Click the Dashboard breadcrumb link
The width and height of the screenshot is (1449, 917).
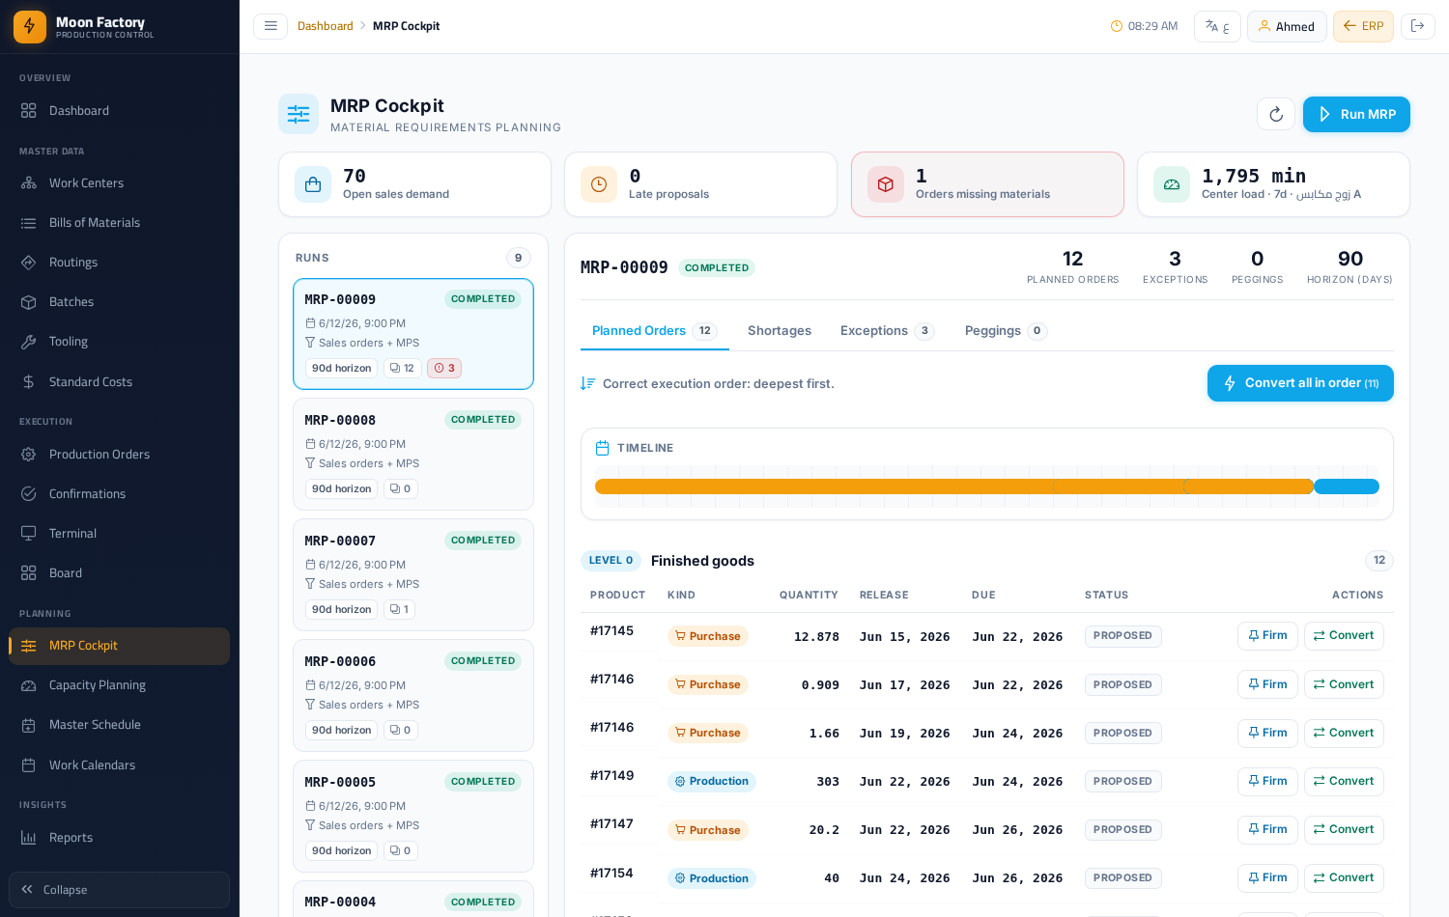click(325, 26)
